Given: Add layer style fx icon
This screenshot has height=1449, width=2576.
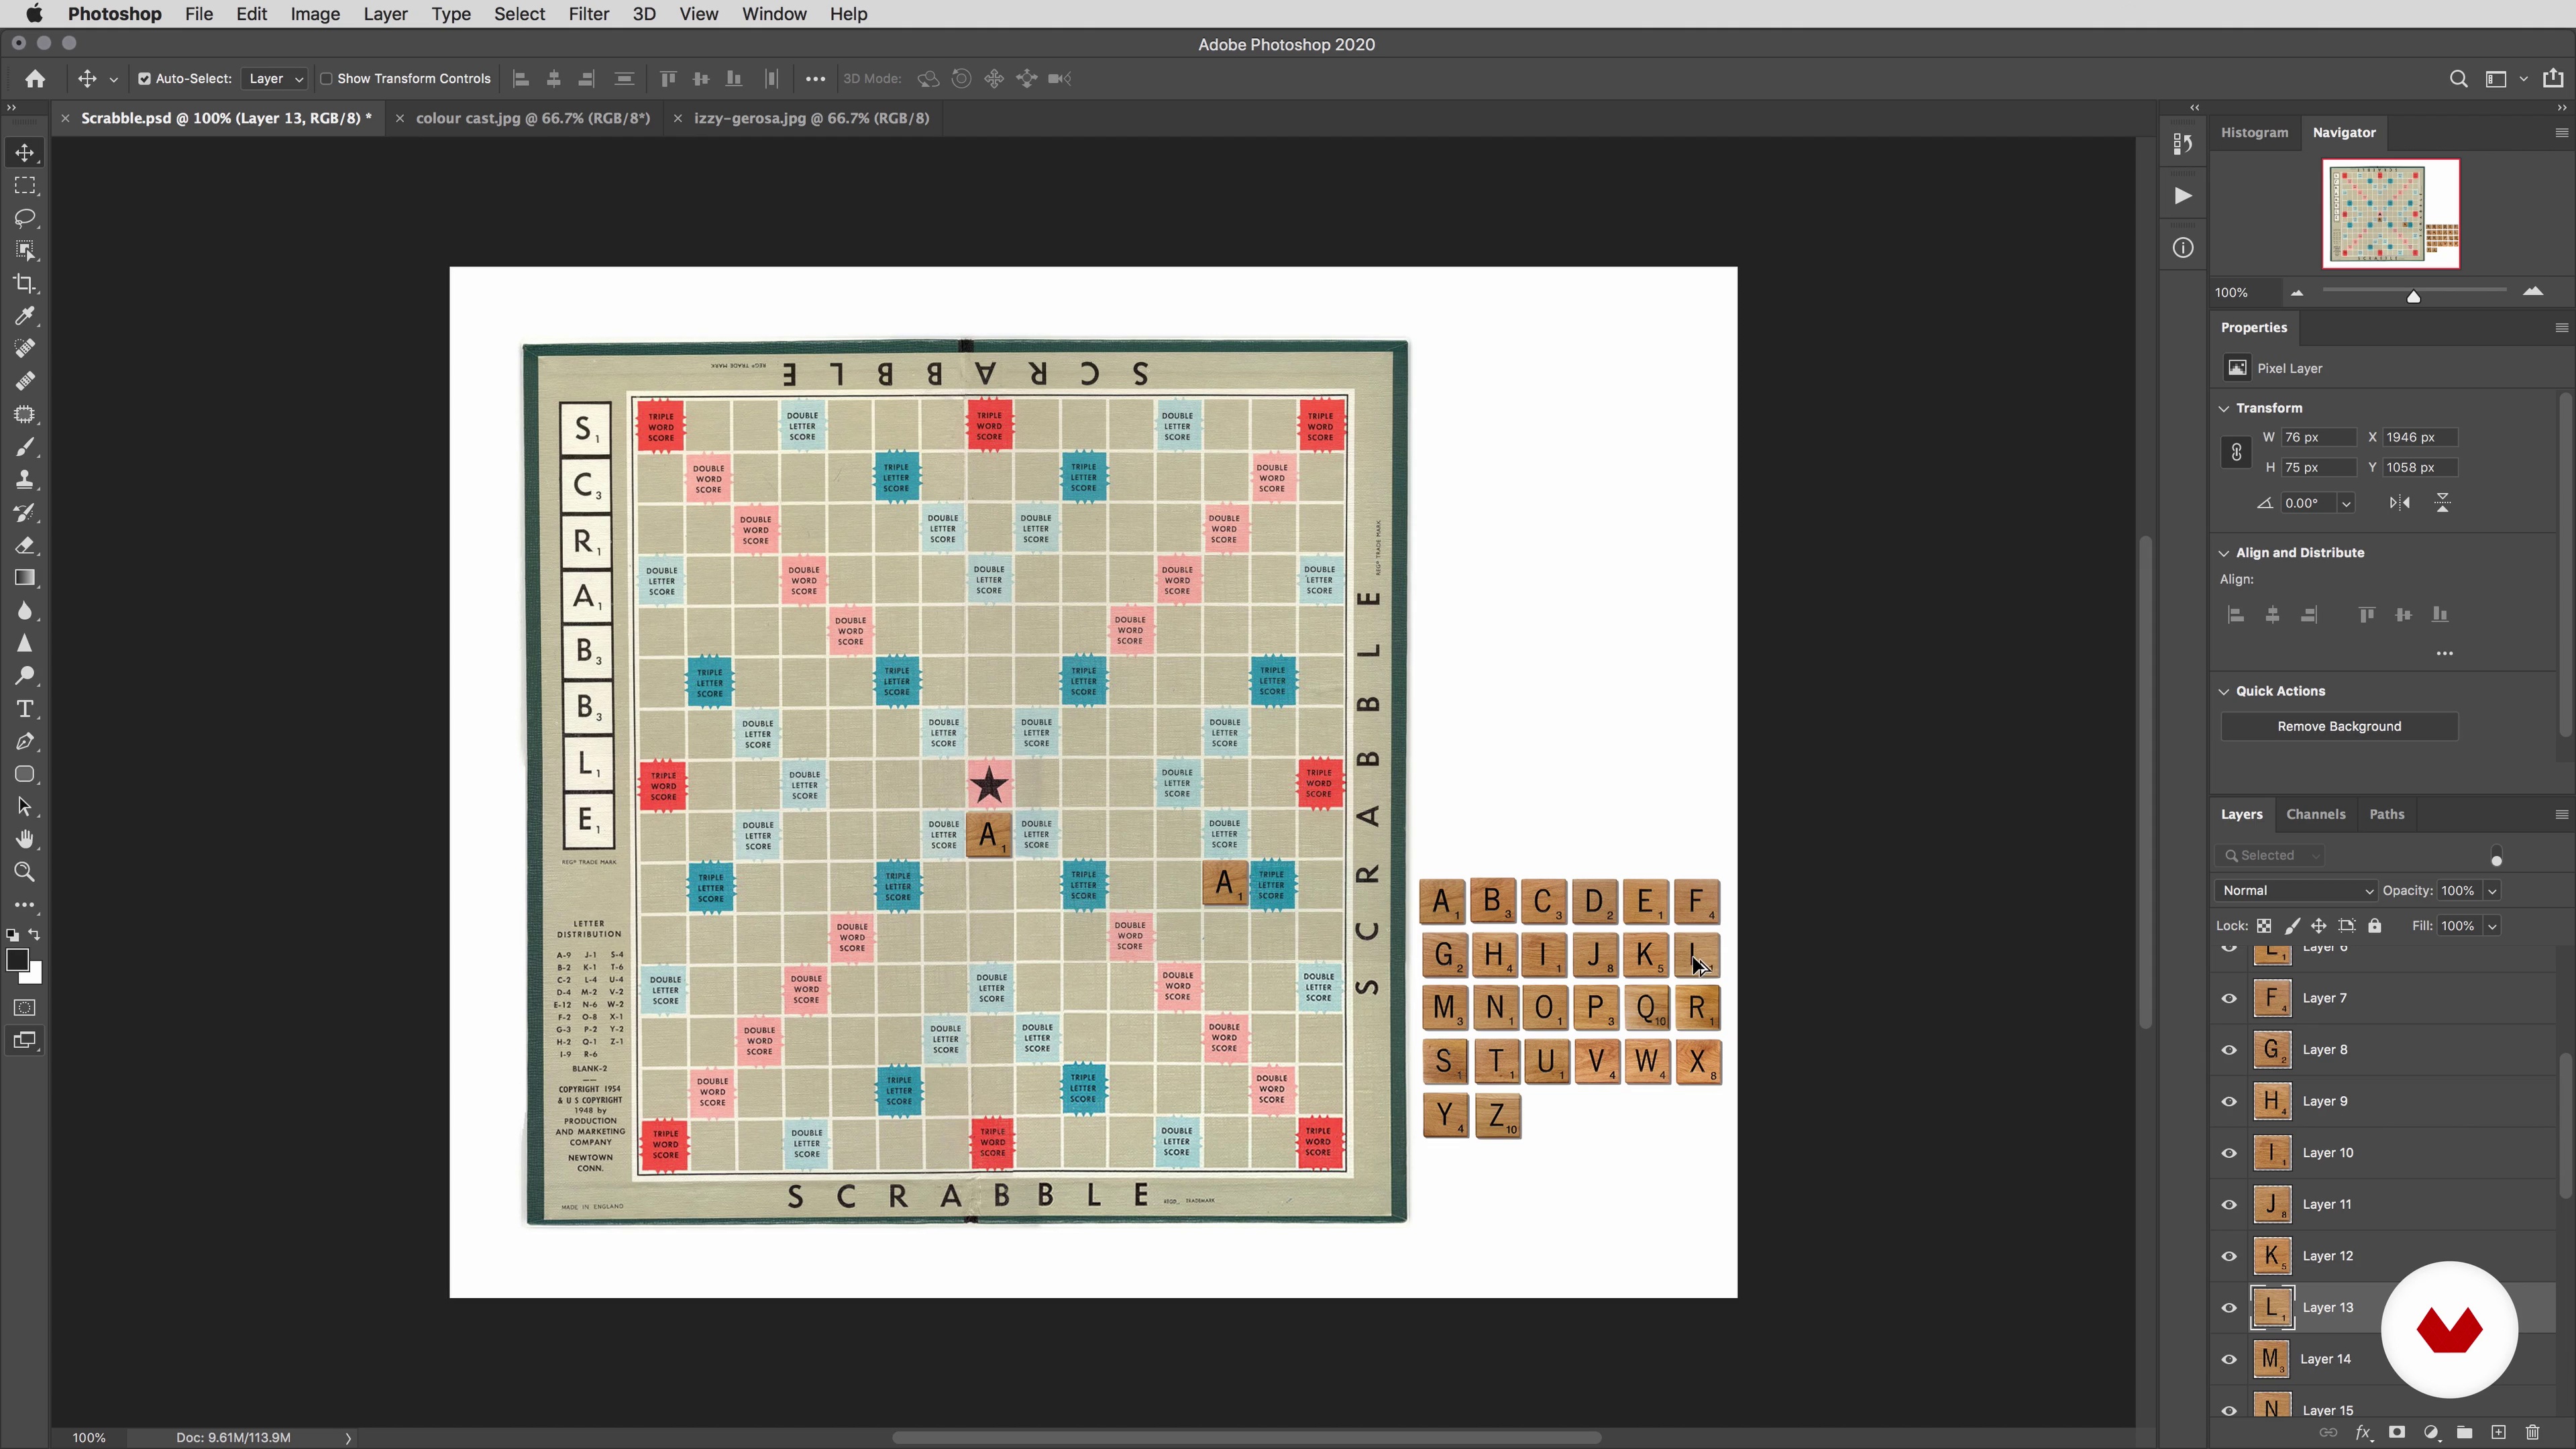Looking at the screenshot, I should (2363, 1433).
